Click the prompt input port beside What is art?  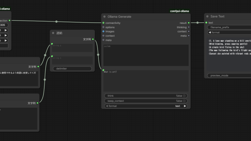(x=104, y=70)
